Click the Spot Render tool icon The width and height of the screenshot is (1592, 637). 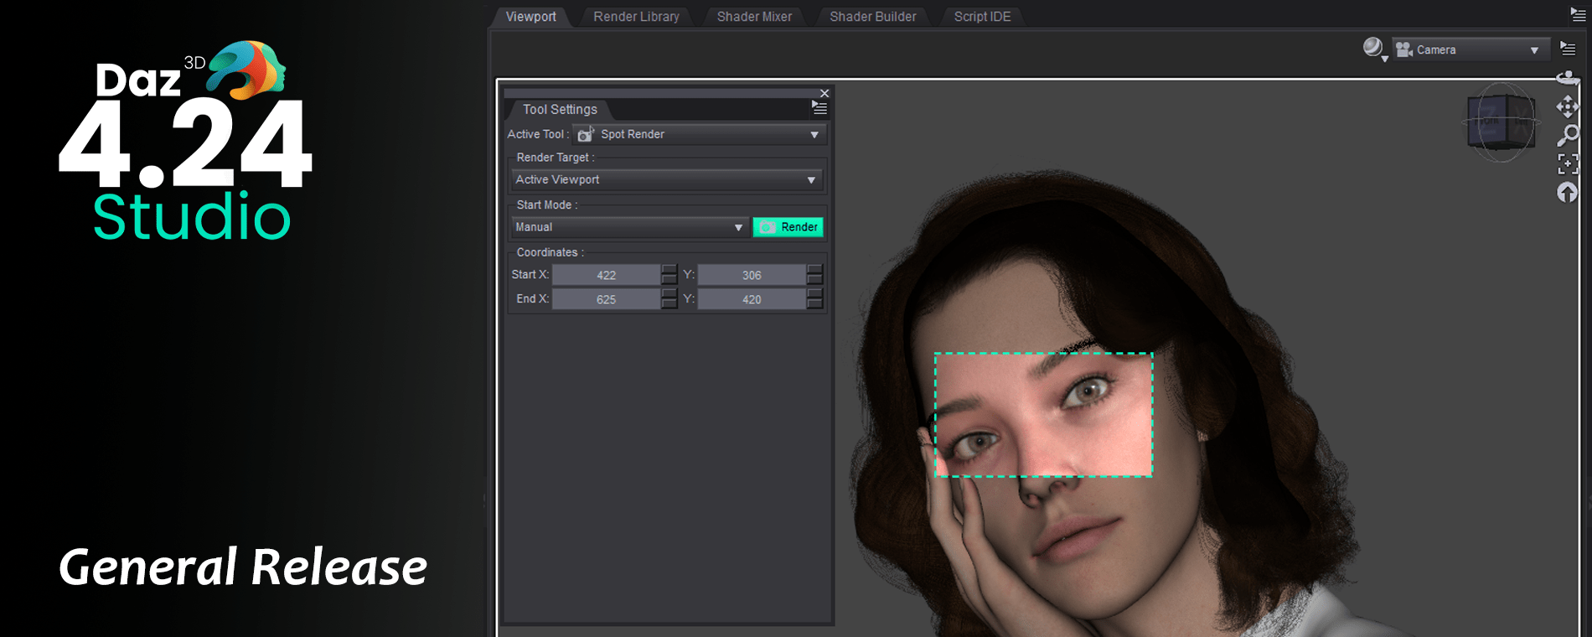586,134
